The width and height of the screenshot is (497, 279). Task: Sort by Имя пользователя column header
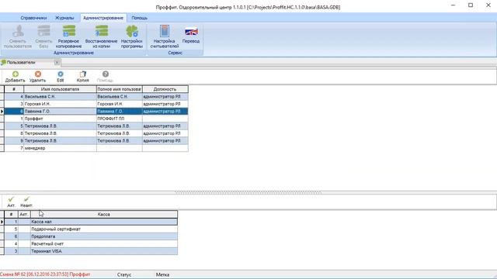pyautogui.click(x=60, y=89)
